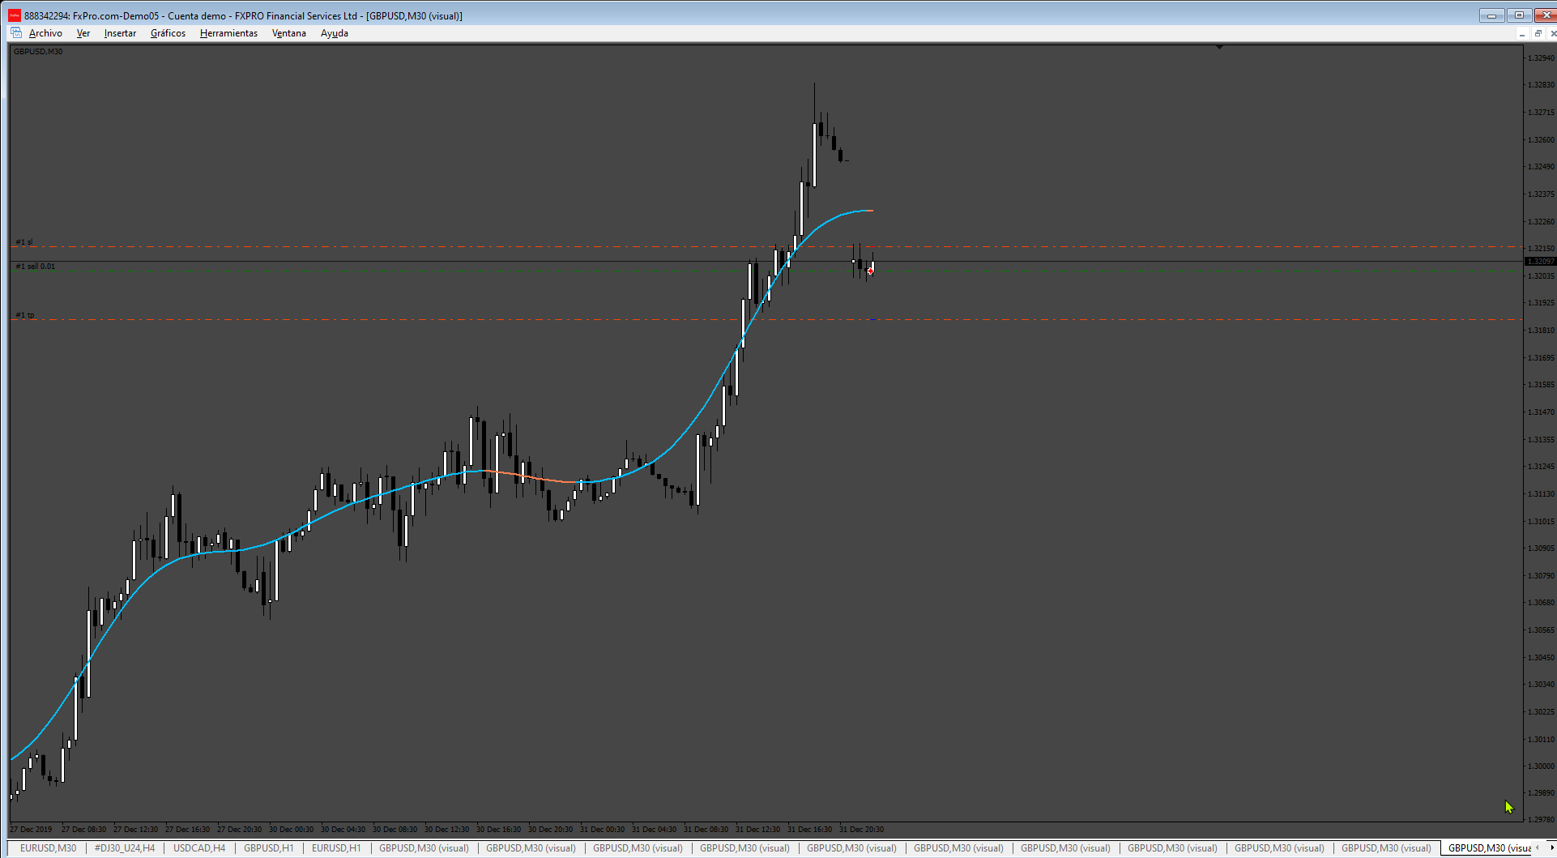Click time axis label 31 Dec 04:30
Image resolution: width=1557 pixels, height=858 pixels.
point(654,829)
